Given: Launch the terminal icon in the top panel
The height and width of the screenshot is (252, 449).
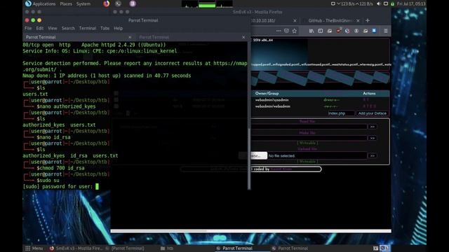Looking at the screenshot, I should tap(119, 3).
